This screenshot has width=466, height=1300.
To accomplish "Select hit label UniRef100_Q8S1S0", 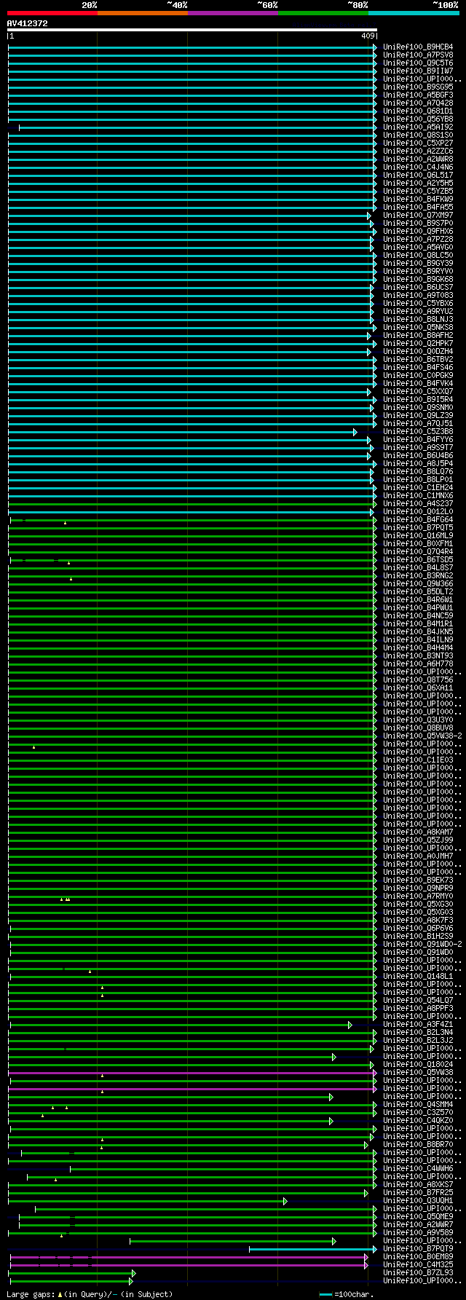I will click(x=418, y=135).
